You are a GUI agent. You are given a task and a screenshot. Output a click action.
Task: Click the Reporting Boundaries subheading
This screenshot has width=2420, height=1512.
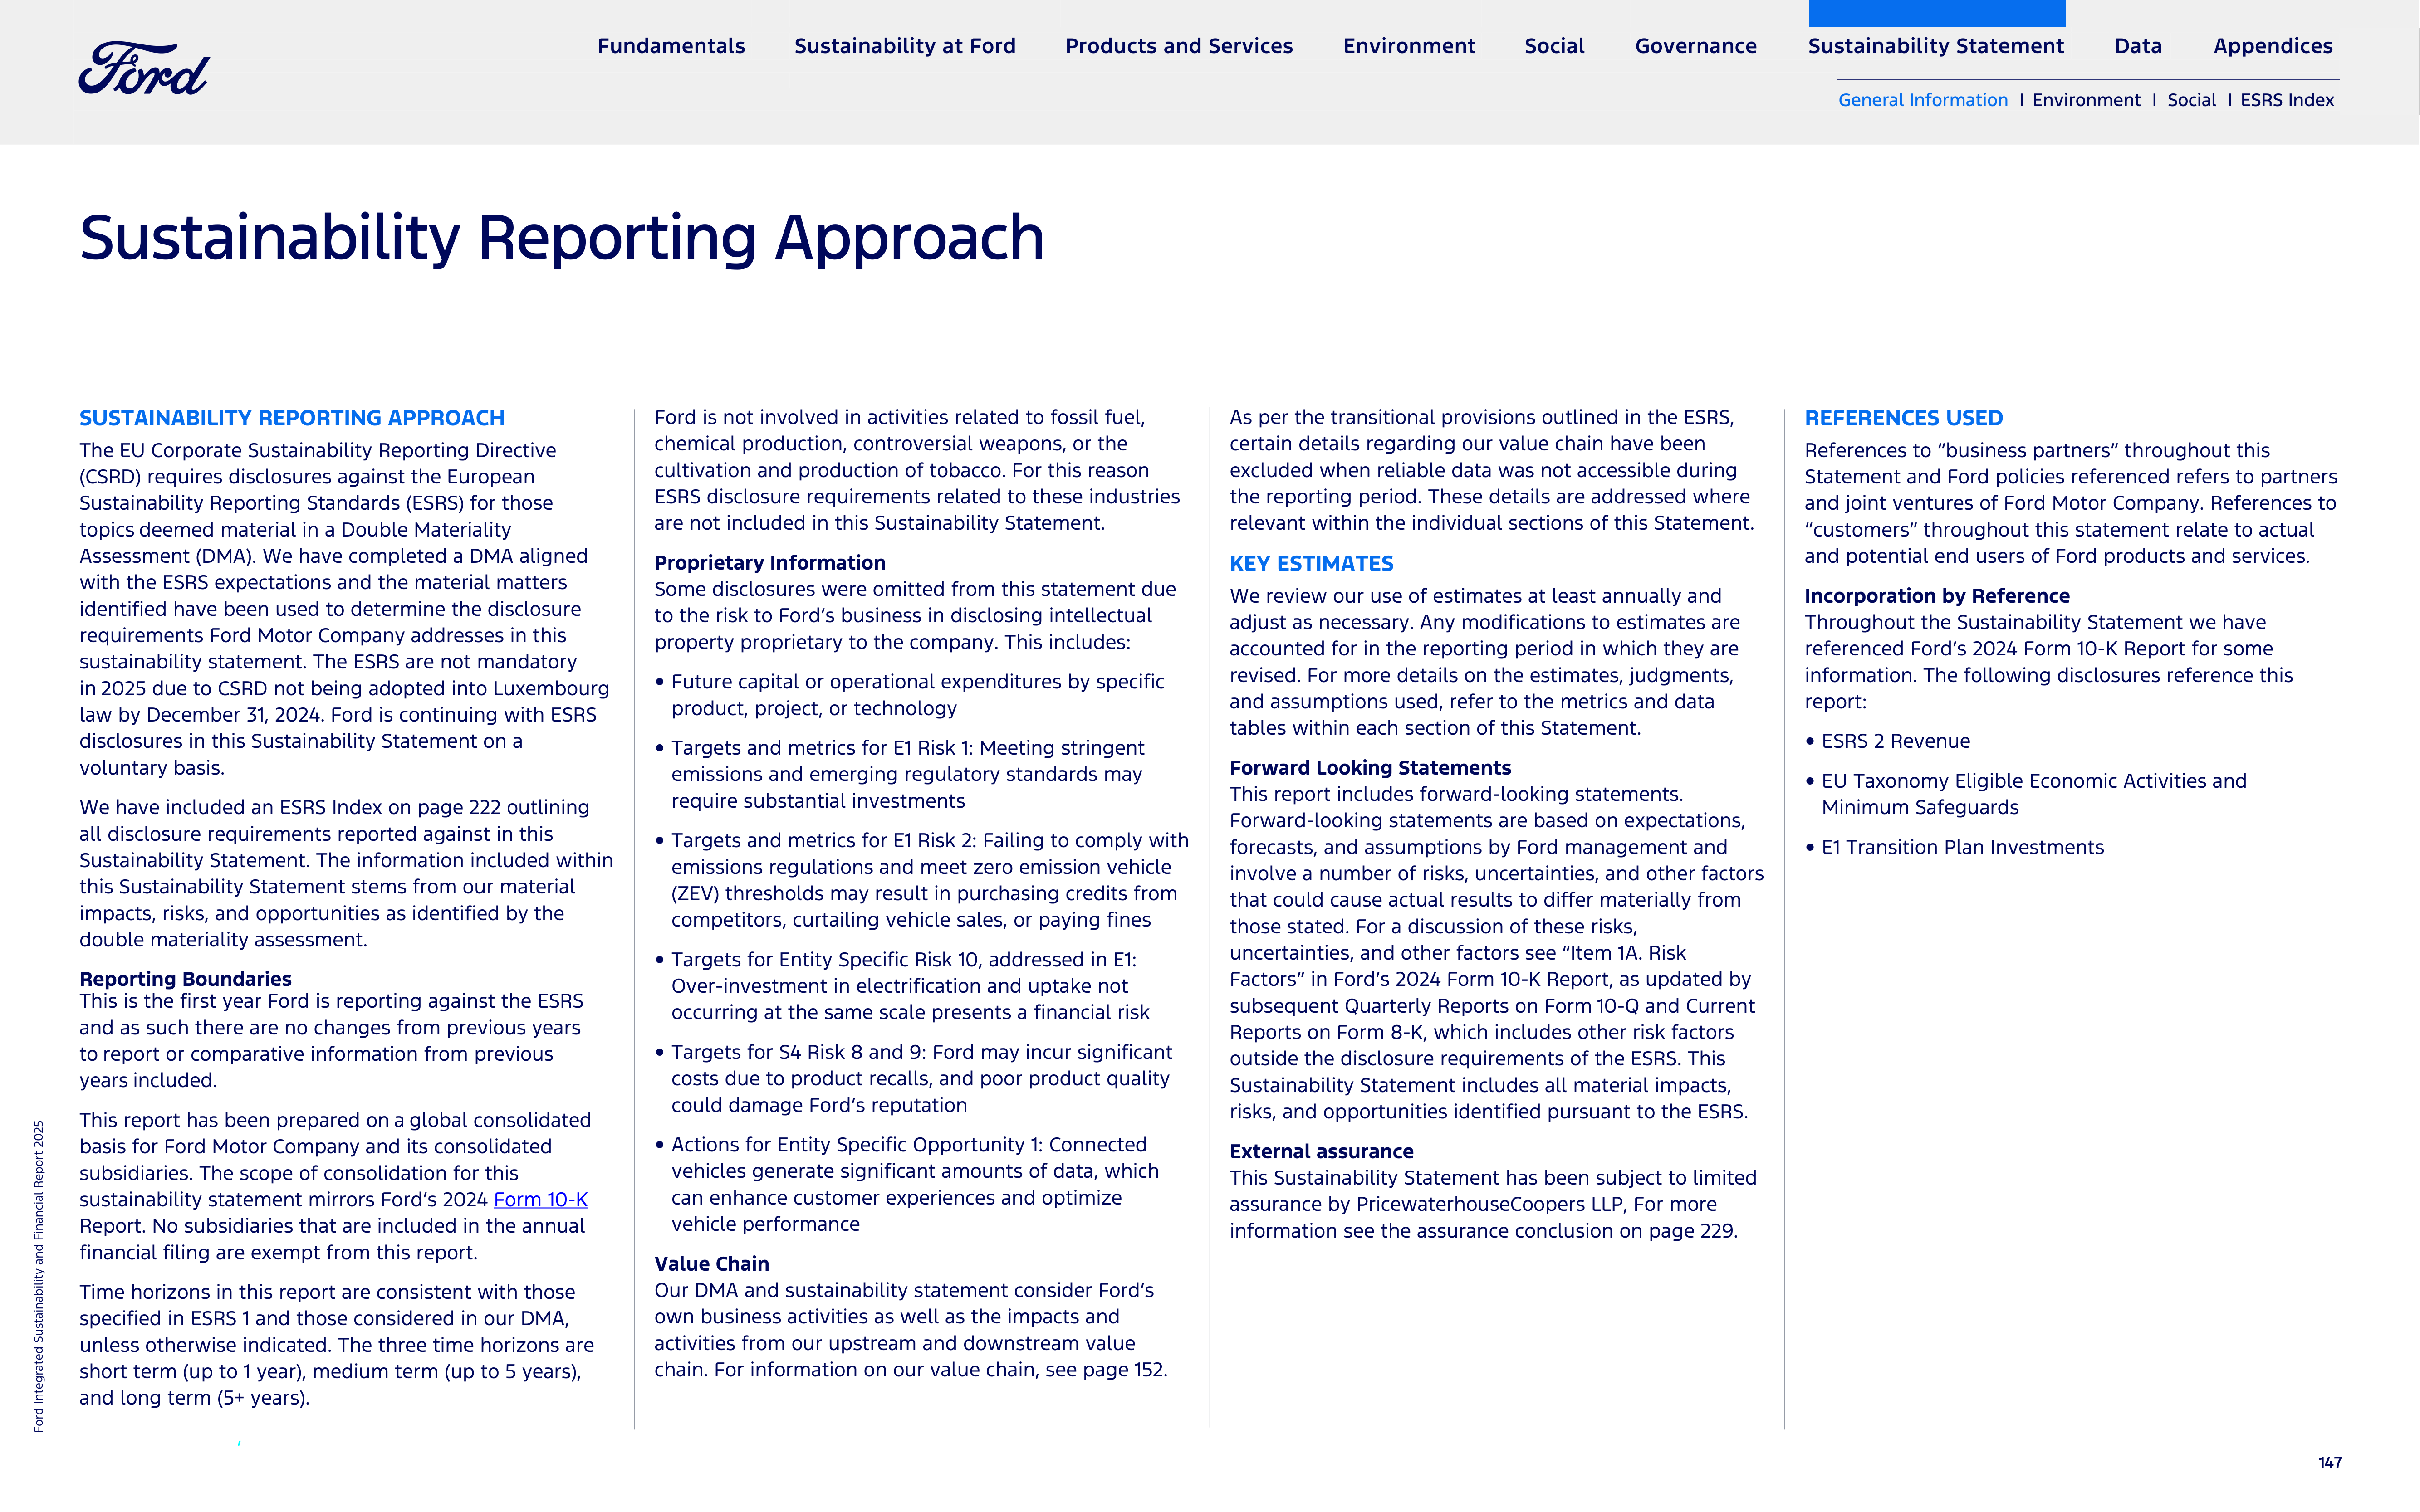[x=185, y=979]
